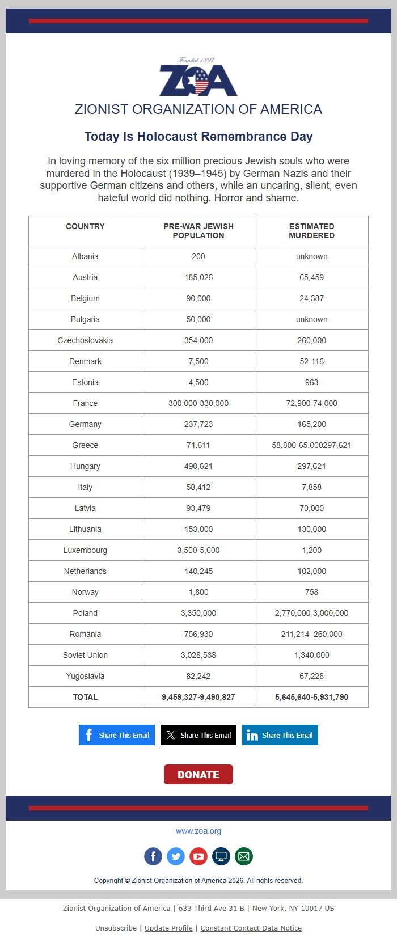
Task: Share this email on Facebook
Action: pyautogui.click(x=117, y=735)
